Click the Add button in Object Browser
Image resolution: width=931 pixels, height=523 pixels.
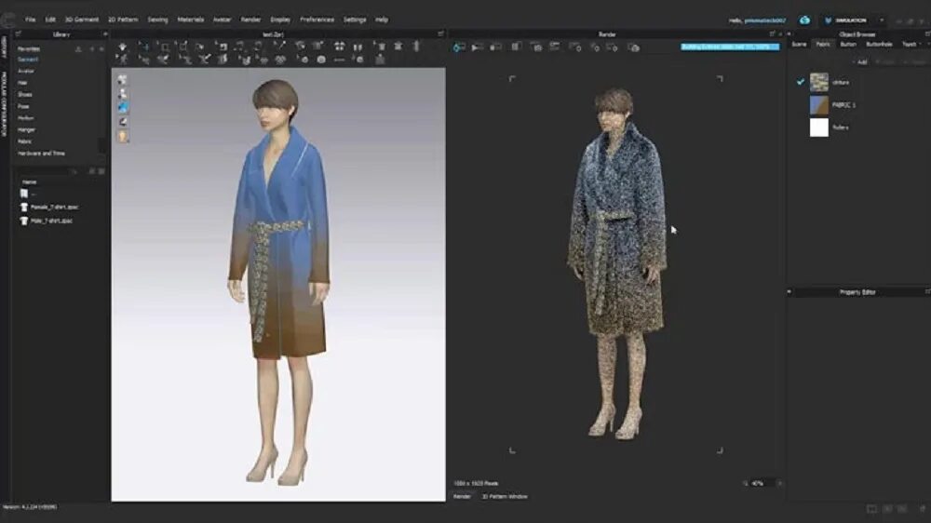click(859, 61)
